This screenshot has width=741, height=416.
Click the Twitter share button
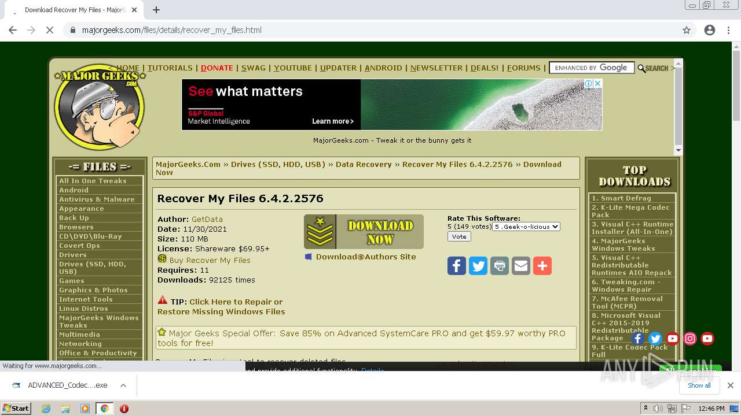click(478, 266)
